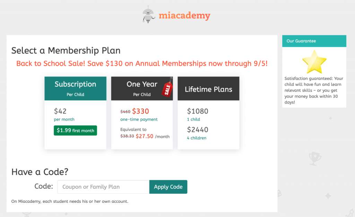The height and width of the screenshot is (217, 355).
Task: Select the Lifetime Plans header
Action: click(208, 89)
